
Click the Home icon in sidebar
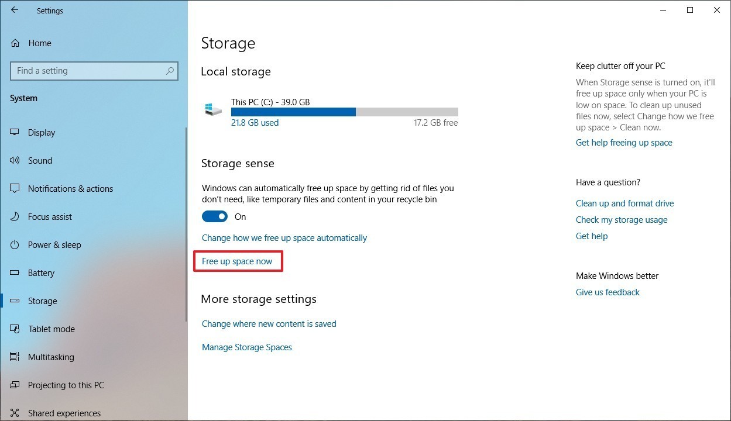(x=13, y=43)
